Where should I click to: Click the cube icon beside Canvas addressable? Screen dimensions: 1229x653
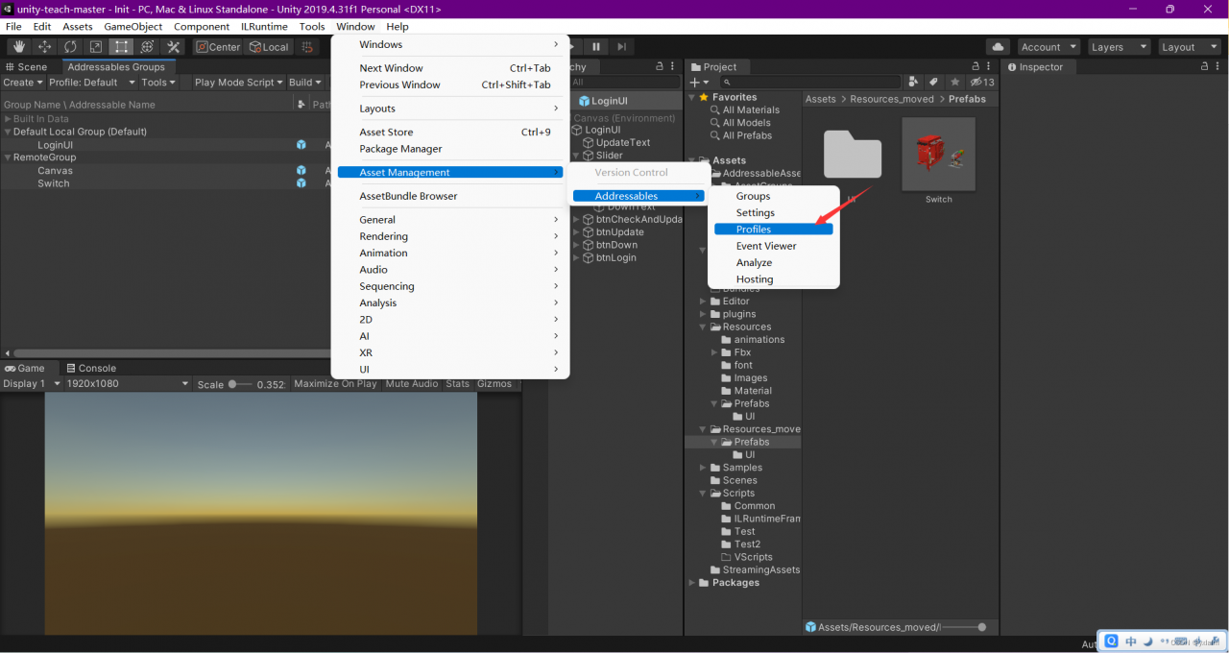[x=301, y=171]
